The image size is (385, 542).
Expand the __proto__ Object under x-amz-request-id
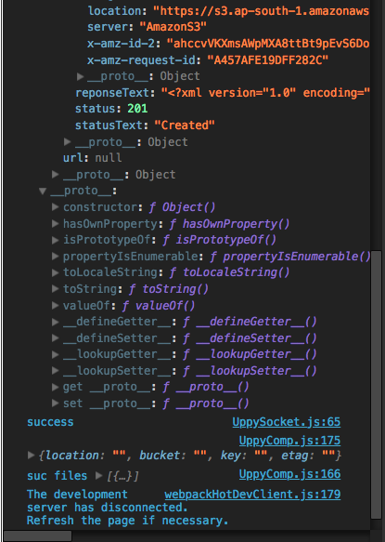tap(80, 76)
